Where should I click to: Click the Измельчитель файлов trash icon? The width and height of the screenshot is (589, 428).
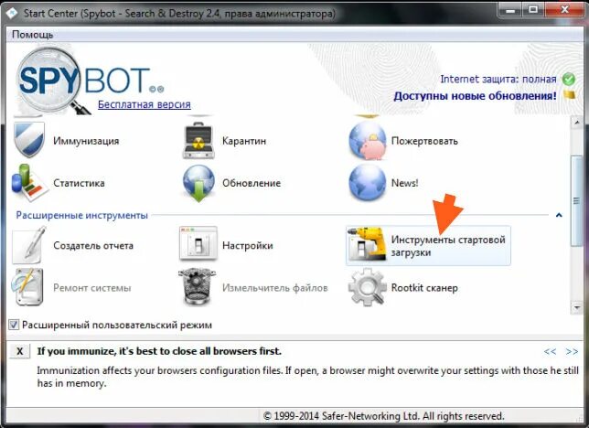coord(198,287)
